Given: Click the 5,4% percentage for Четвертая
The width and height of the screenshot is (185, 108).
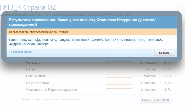Looking at the screenshot, I should click(x=168, y=63).
